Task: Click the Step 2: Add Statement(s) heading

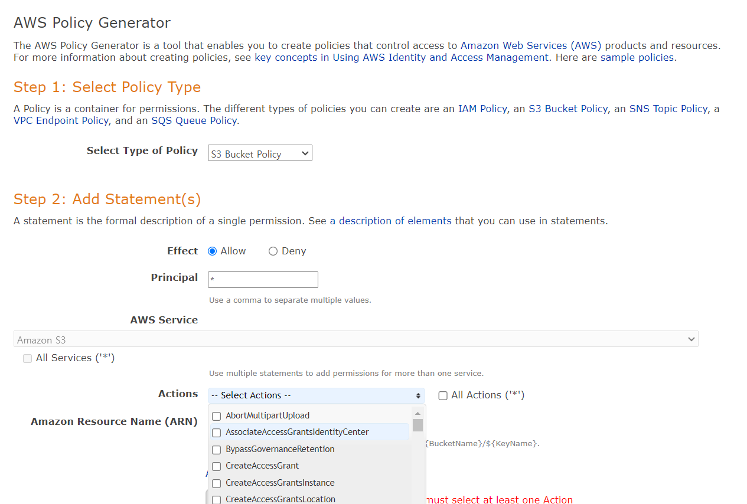Action: (x=107, y=199)
